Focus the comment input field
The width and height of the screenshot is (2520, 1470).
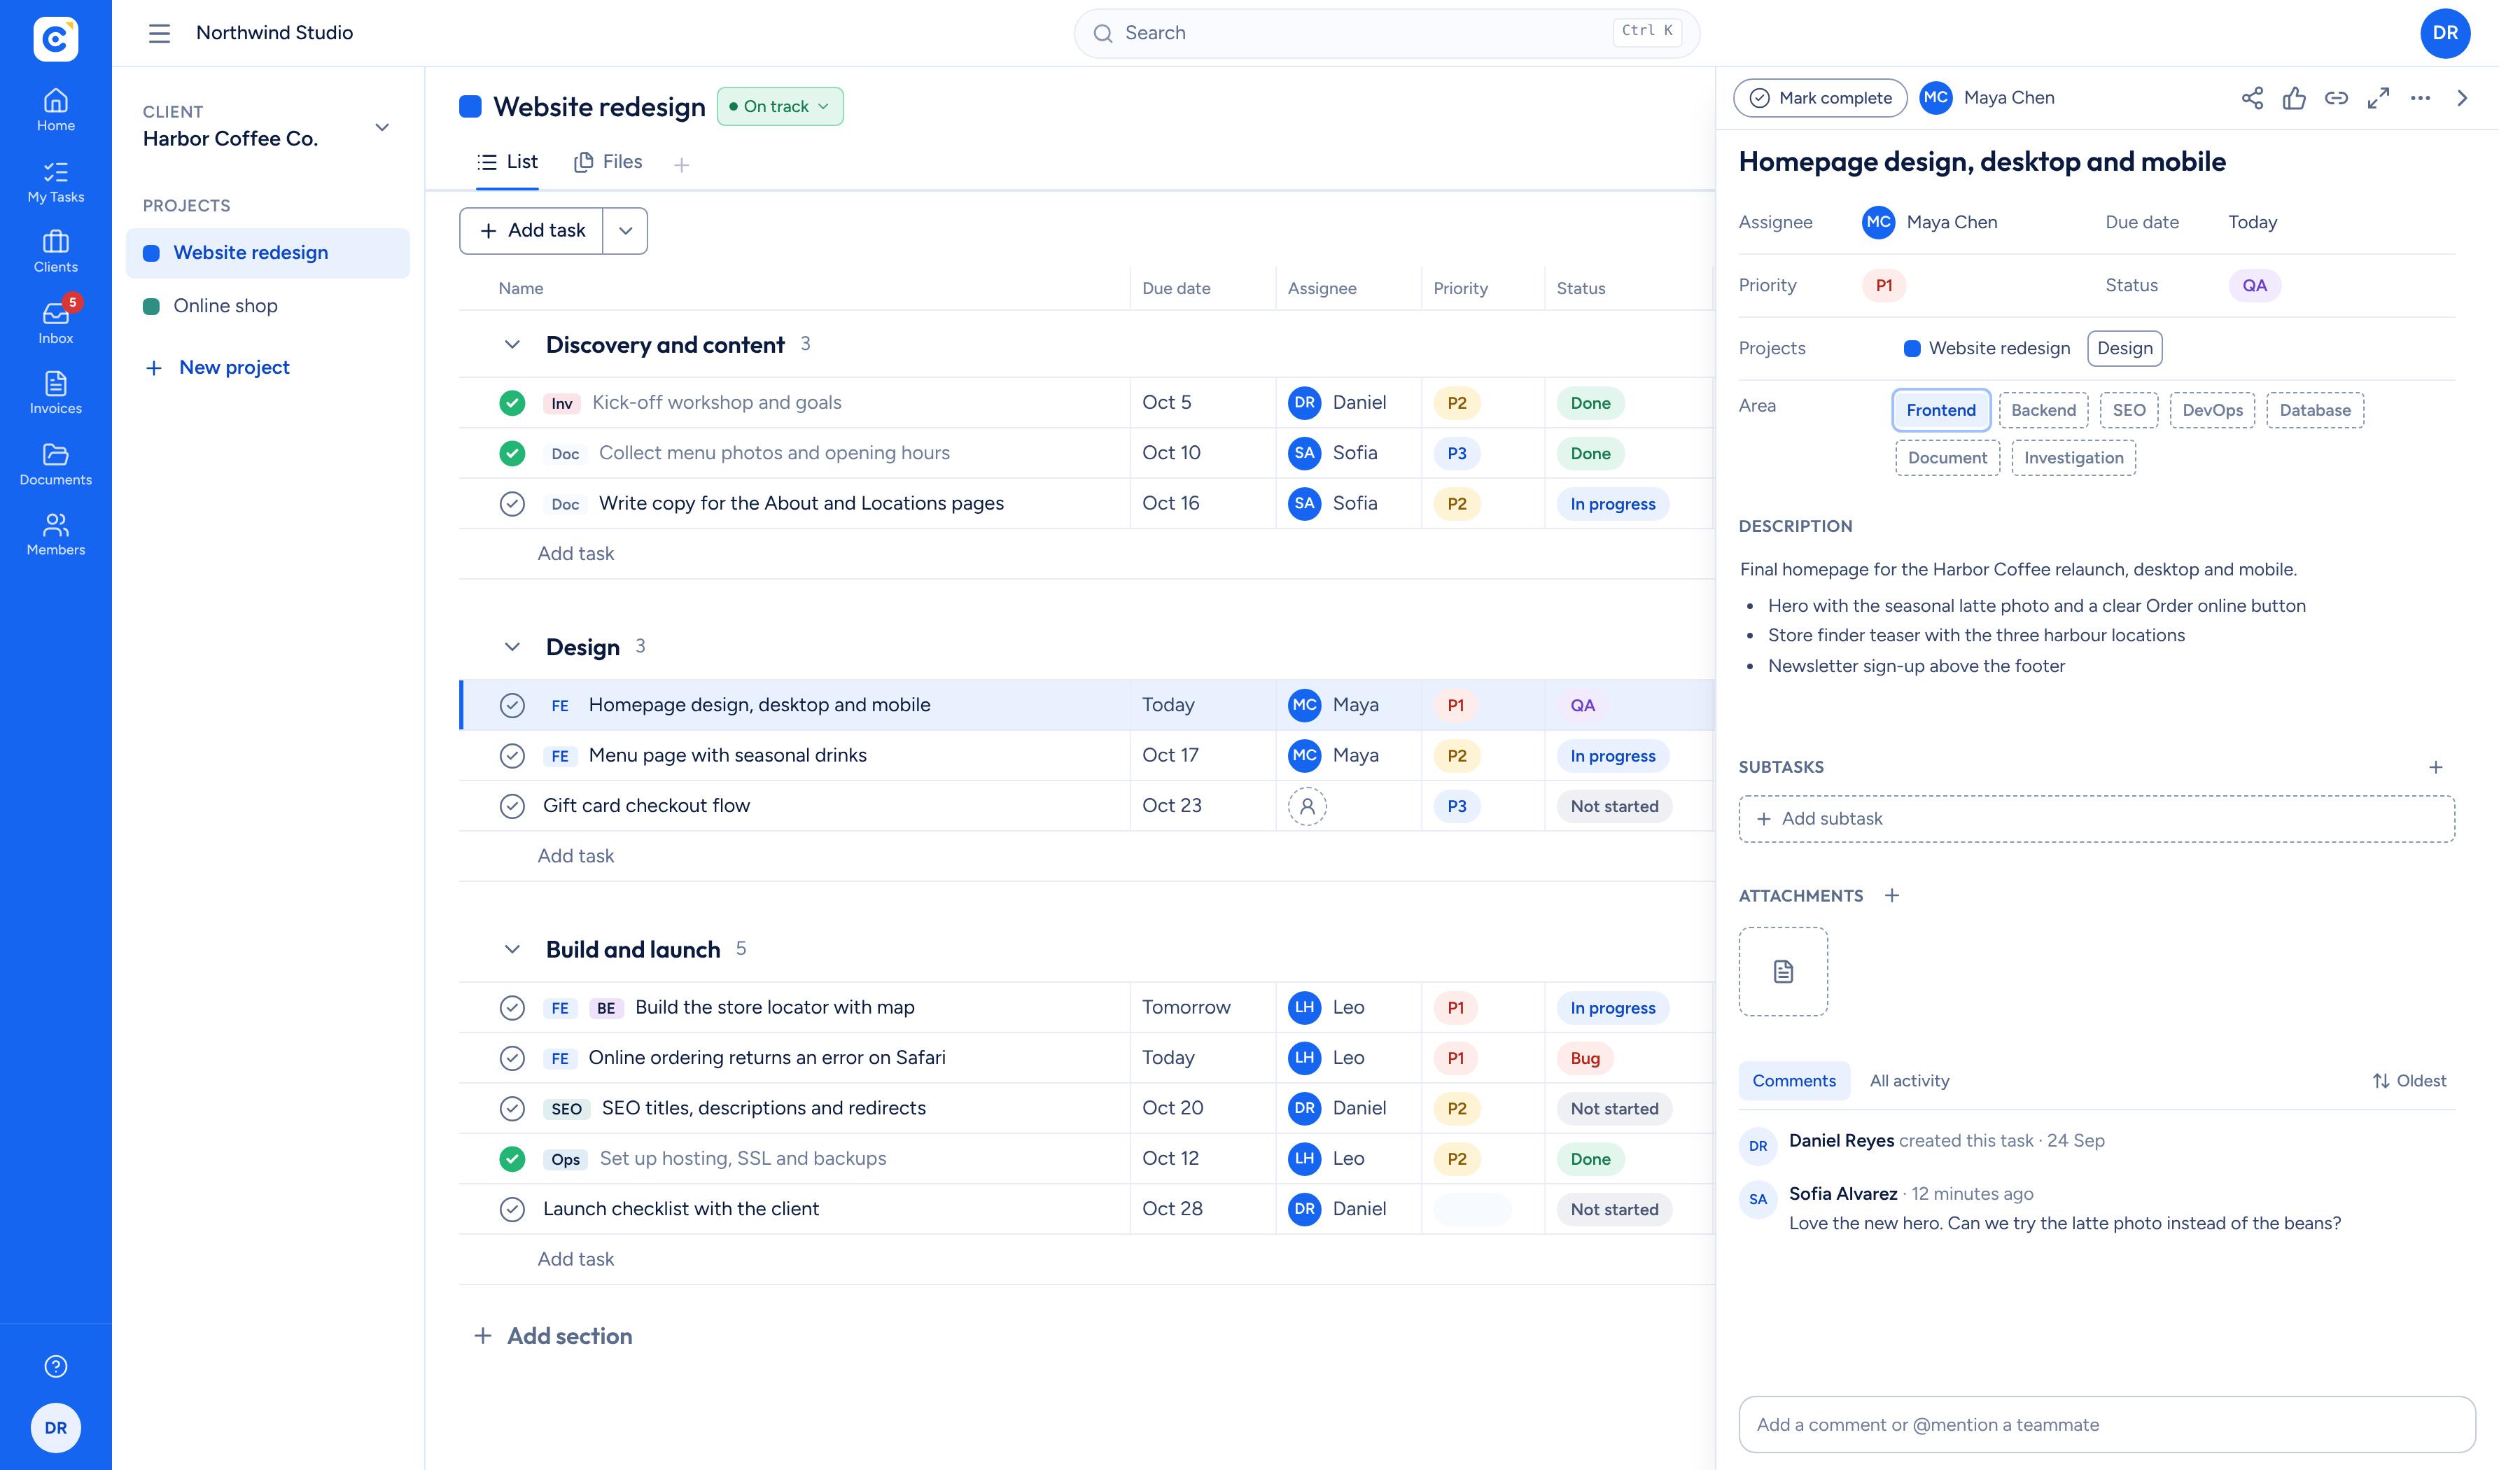(2107, 1424)
